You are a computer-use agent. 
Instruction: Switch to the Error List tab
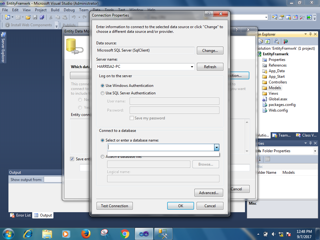(20, 215)
